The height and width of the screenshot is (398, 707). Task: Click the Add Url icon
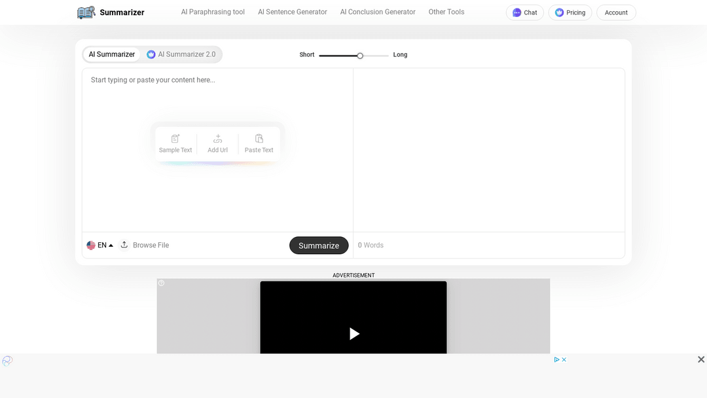pos(217,139)
